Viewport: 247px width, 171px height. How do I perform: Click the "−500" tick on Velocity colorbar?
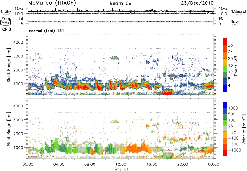click(233, 144)
